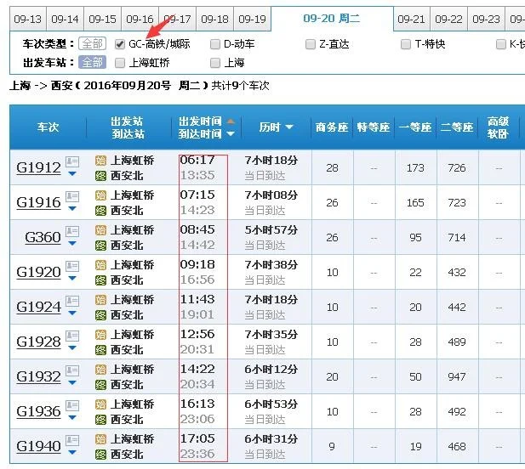525x469 pixels.
Task: Switch to the 09-17 date tab
Action: coord(178,19)
